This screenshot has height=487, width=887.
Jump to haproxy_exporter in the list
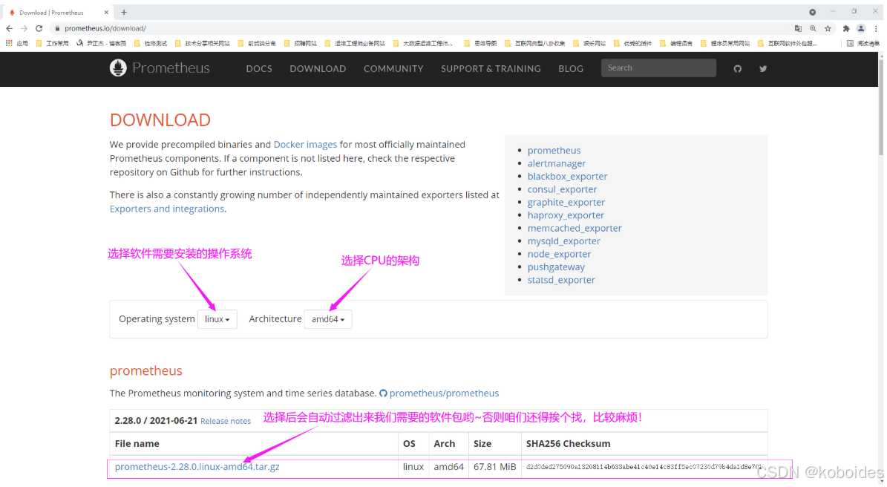[566, 215]
